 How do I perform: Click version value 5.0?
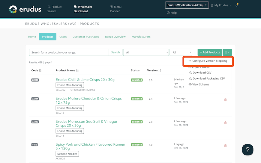(151, 145)
